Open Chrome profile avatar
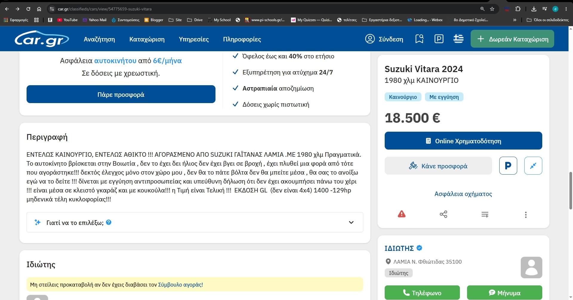 pyautogui.click(x=555, y=9)
